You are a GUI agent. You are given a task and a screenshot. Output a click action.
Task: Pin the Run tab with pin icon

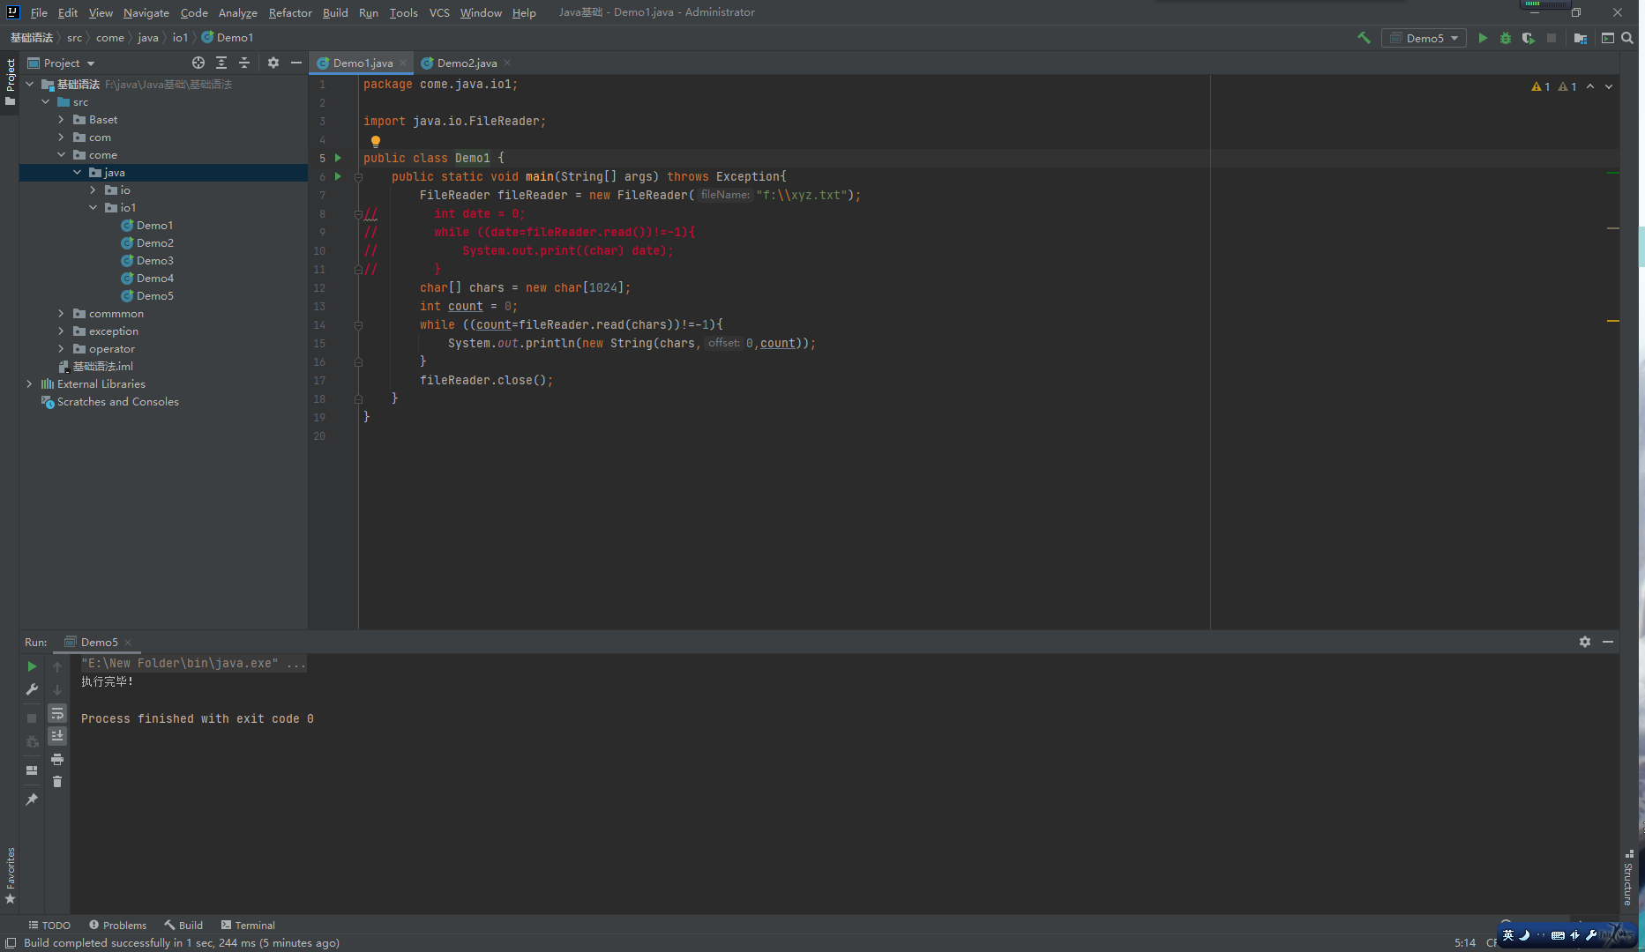coord(32,800)
